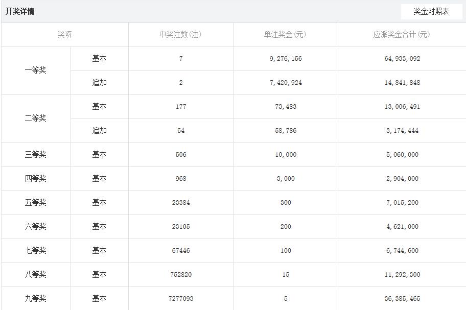Select 基本 in the 八等奖 row
This screenshot has width=466, height=310.
click(x=99, y=274)
